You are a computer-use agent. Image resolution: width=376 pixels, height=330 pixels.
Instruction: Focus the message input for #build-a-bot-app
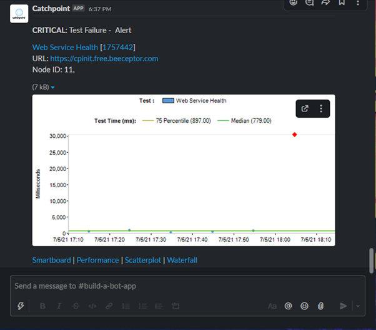click(187, 286)
